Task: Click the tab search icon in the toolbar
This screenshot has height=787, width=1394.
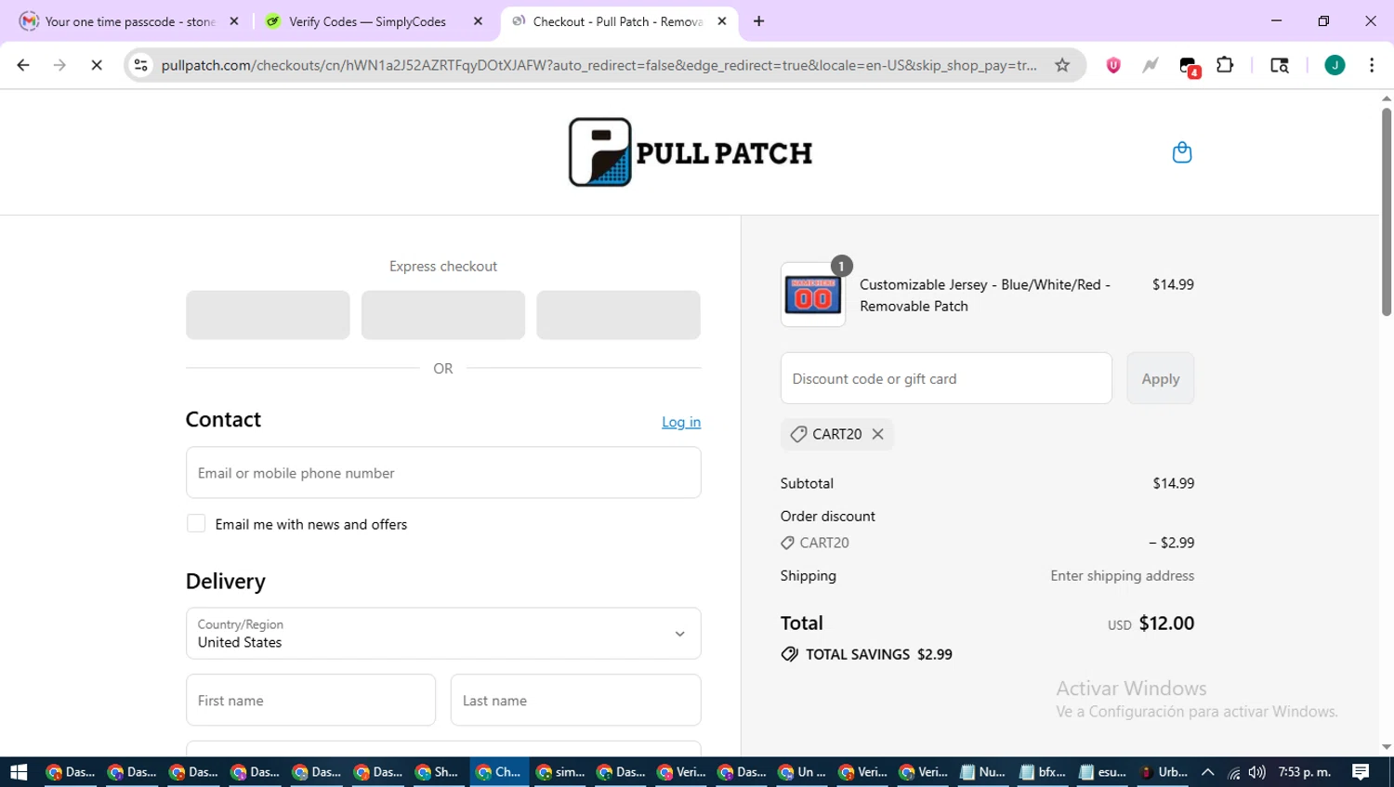Action: click(x=1280, y=65)
